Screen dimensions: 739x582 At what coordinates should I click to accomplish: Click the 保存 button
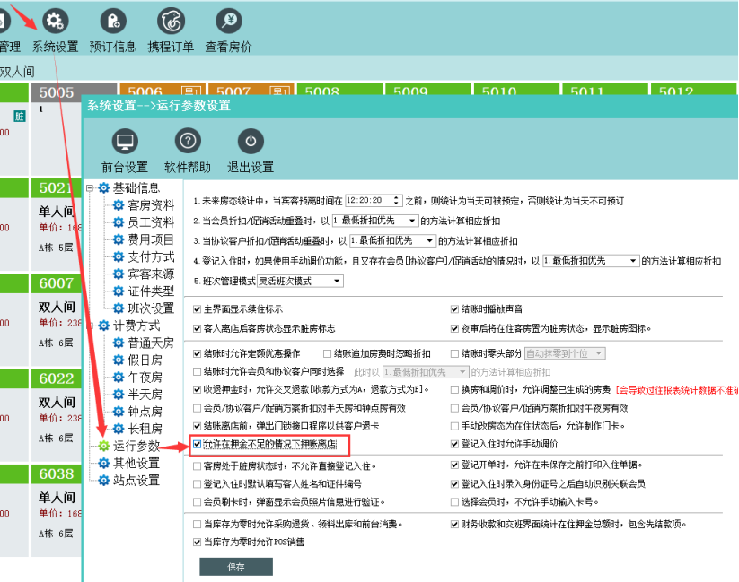click(236, 567)
